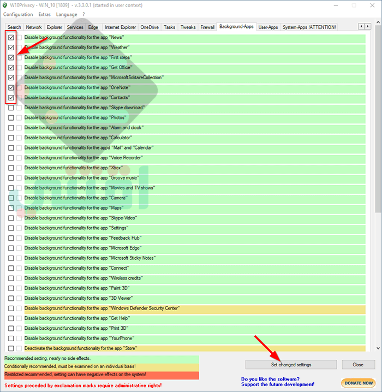The image size is (382, 392).
Task: Uncheck the "Get Office" checkbox
Action: point(11,68)
